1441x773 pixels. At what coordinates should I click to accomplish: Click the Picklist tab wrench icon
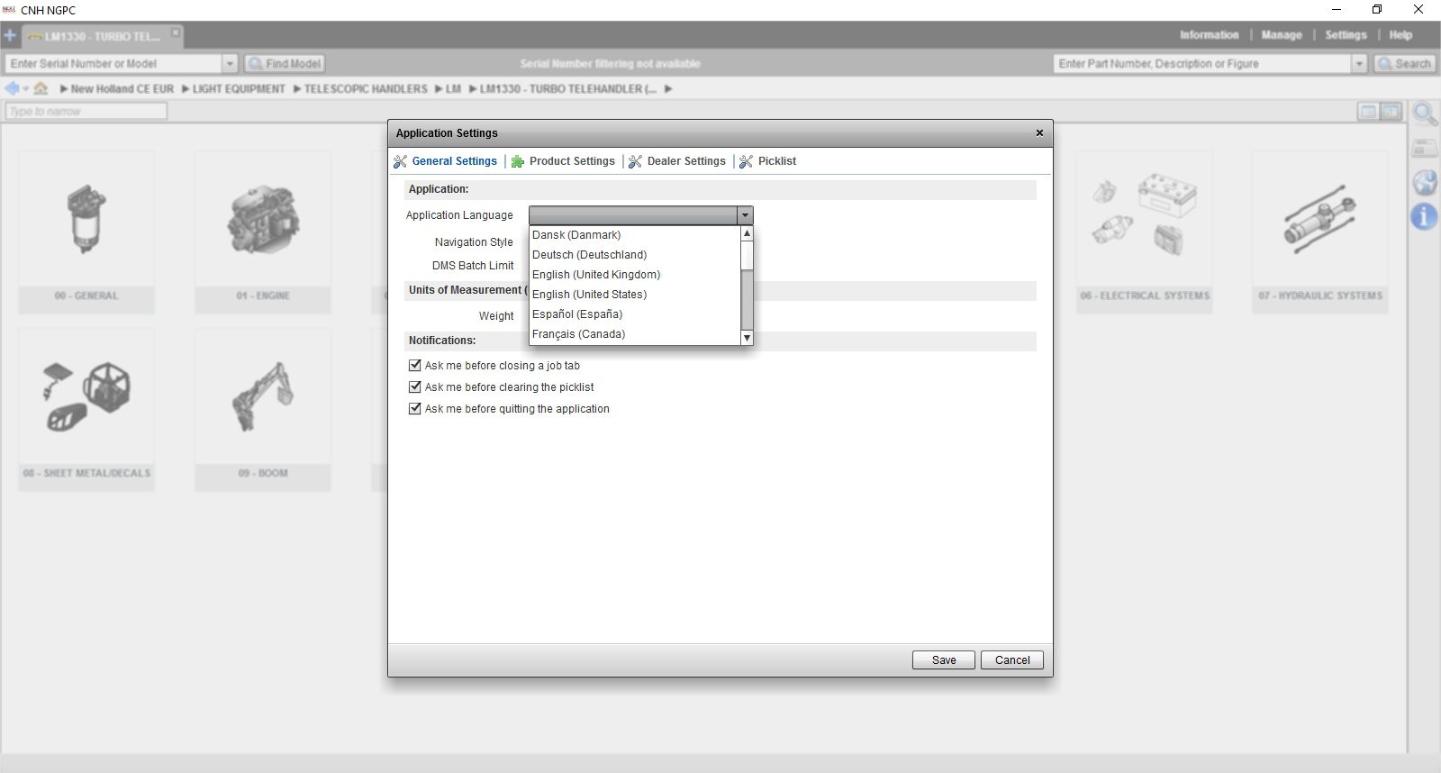tap(746, 161)
